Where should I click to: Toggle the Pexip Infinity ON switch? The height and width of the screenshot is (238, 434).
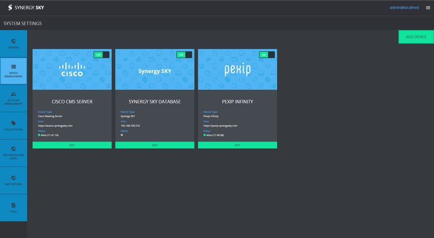267,55
